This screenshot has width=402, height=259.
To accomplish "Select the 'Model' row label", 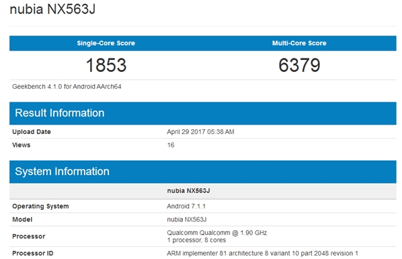I will tap(22, 219).
